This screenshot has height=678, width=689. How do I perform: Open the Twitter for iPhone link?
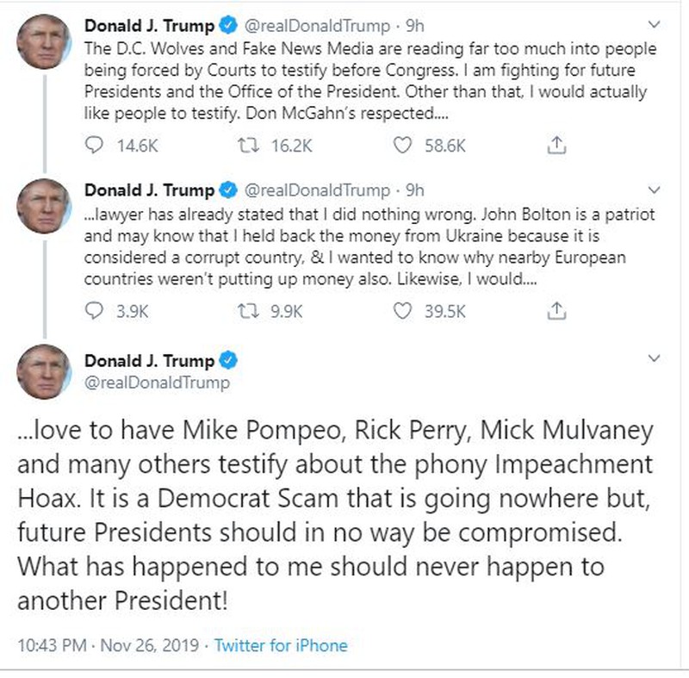click(x=281, y=644)
